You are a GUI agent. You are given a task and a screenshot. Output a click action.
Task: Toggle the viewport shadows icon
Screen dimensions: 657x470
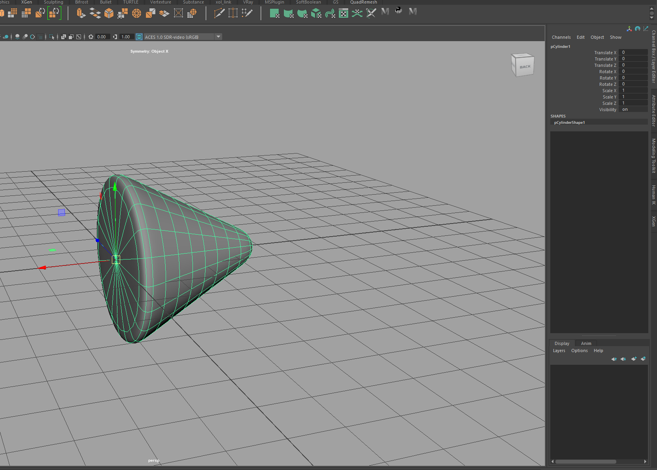pyautogui.click(x=17, y=37)
